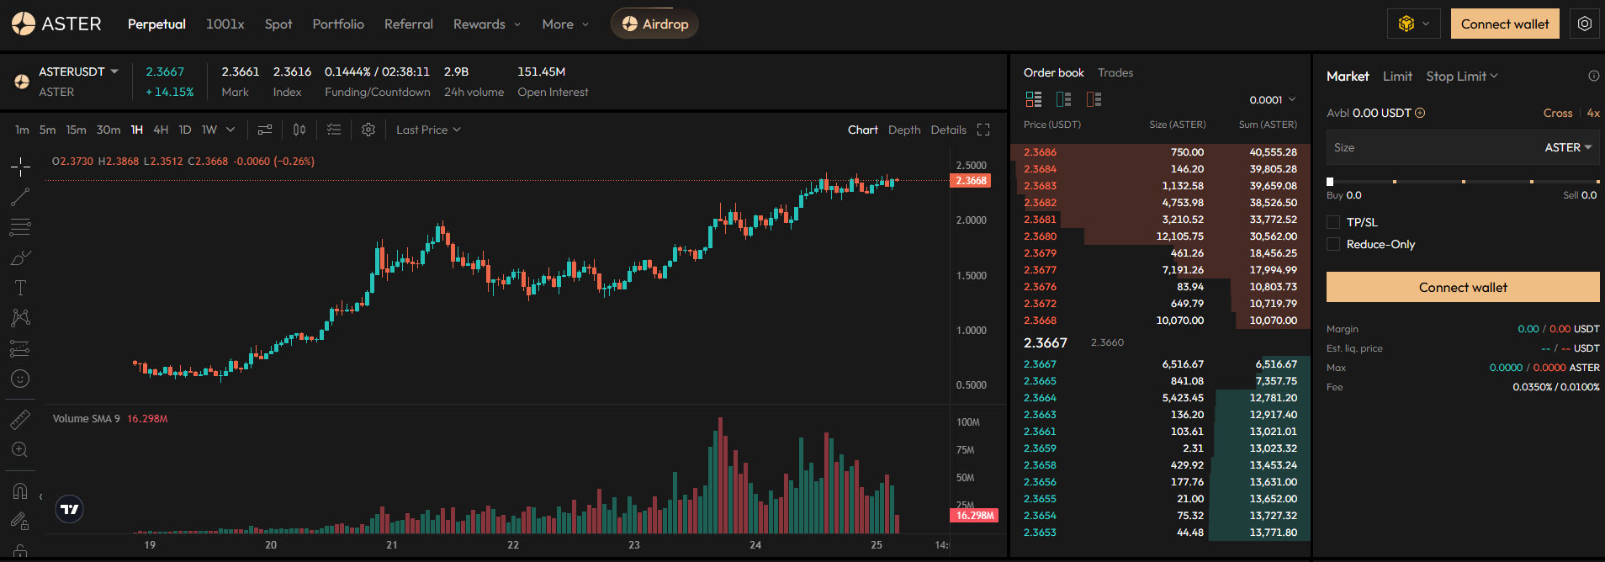The height and width of the screenshot is (562, 1605).
Task: Select the 4H timeframe
Action: tap(161, 130)
